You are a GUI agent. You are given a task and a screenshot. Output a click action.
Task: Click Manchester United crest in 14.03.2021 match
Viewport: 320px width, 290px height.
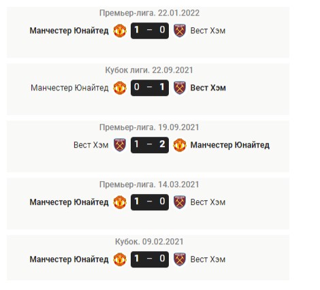120,202
